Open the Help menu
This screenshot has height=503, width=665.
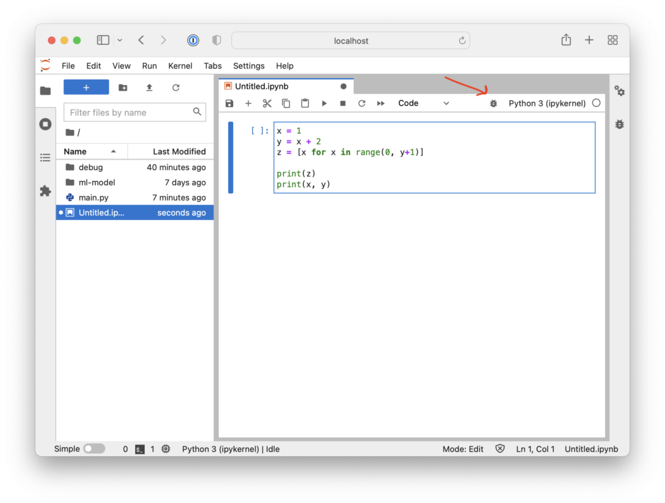[284, 66]
